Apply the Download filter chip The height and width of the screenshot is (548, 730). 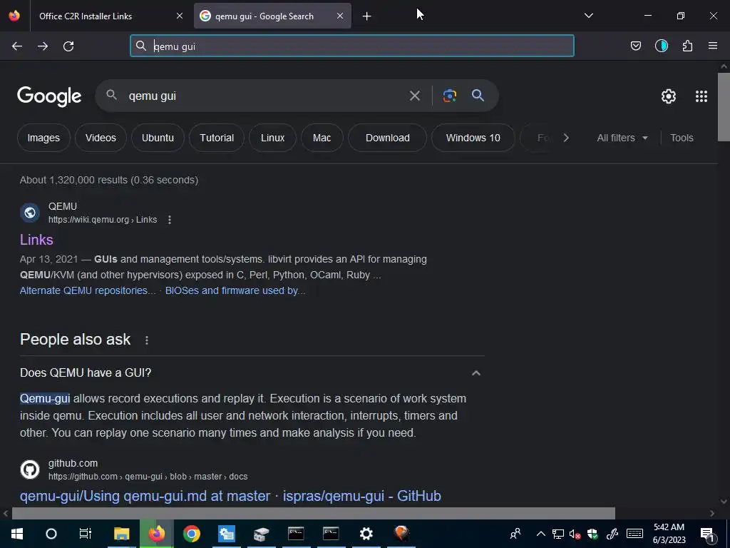pyautogui.click(x=387, y=138)
